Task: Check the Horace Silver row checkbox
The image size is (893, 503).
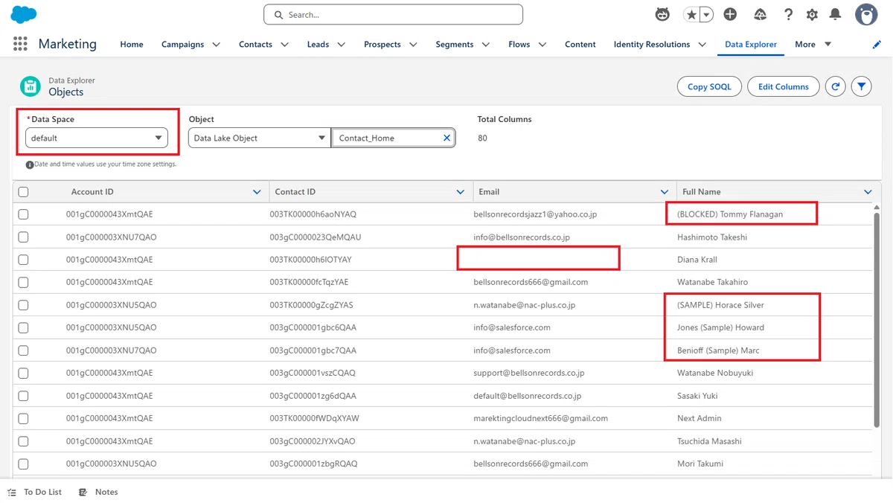Action: click(x=23, y=305)
